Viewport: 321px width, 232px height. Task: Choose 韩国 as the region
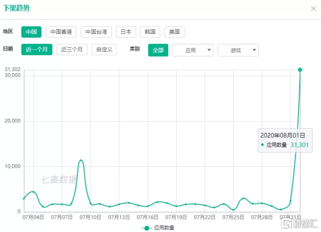[150, 32]
